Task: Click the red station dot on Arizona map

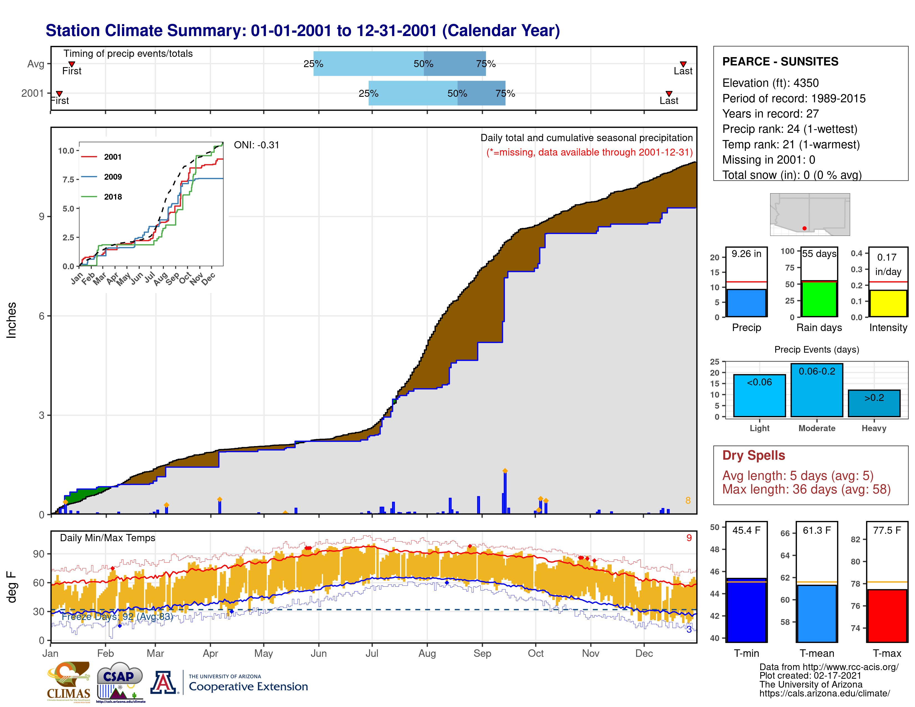Action: coord(804,228)
